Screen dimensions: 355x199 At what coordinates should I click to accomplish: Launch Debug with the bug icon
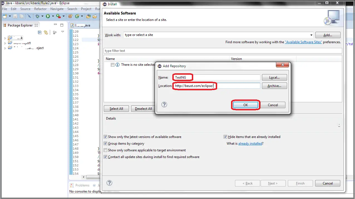click(x=37, y=16)
